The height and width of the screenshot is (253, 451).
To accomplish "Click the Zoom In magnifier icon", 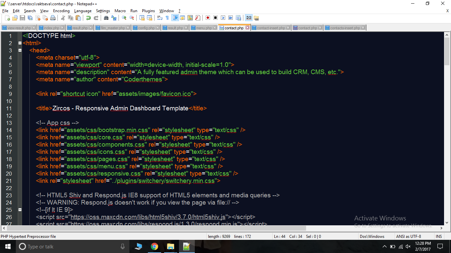I will coord(124,18).
